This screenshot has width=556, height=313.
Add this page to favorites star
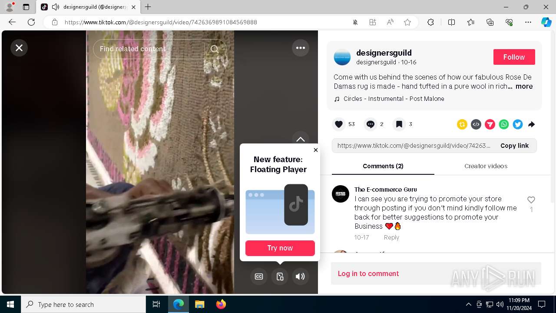tap(407, 22)
